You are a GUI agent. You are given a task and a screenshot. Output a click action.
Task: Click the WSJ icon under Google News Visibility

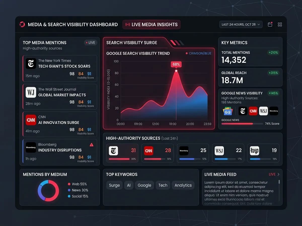point(263,111)
